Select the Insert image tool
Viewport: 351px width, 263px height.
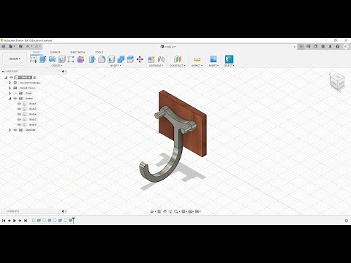[x=214, y=59]
